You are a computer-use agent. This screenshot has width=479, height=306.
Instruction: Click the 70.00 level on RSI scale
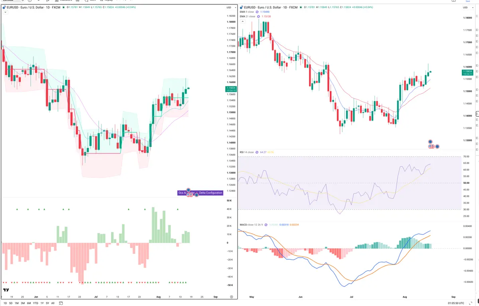point(466,157)
